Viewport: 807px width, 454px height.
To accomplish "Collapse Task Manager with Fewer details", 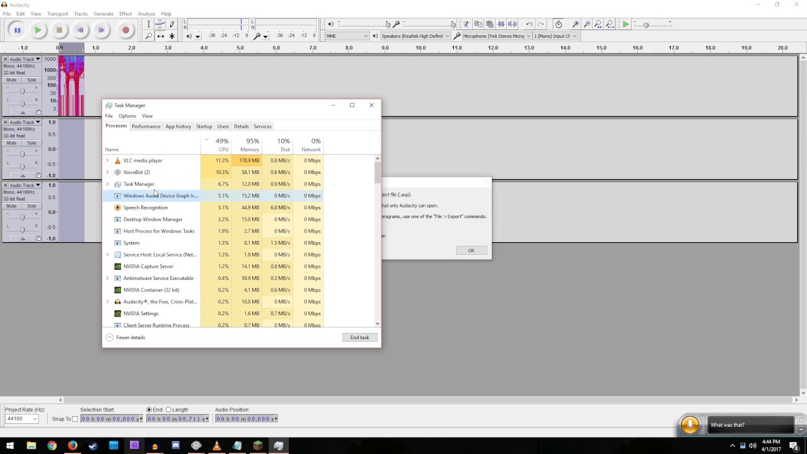I will [x=125, y=337].
